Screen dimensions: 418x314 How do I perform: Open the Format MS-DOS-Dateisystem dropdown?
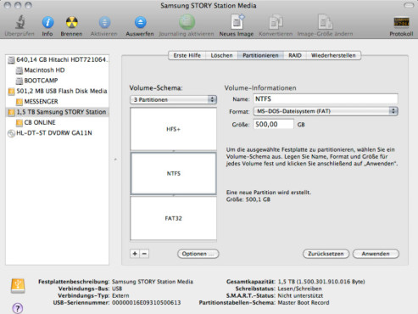pos(326,111)
